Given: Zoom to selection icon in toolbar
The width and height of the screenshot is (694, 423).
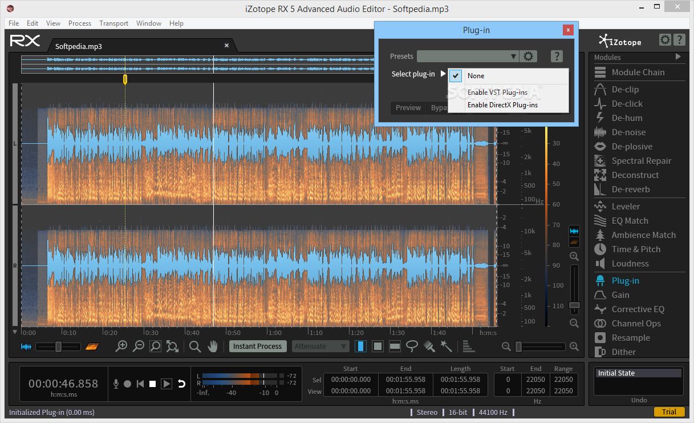Looking at the screenshot, I should (155, 346).
